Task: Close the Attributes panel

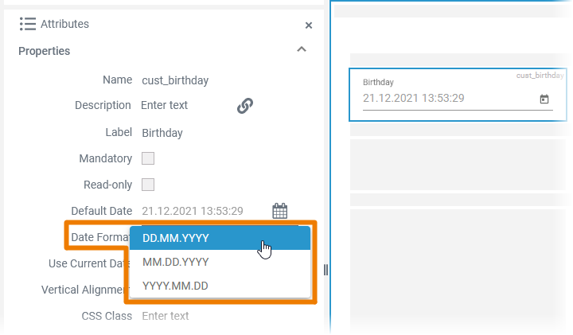Action: (309, 25)
